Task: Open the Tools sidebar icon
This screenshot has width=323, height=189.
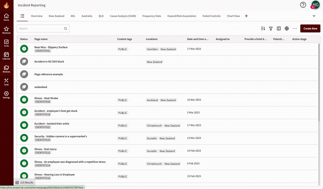Action: point(6,81)
